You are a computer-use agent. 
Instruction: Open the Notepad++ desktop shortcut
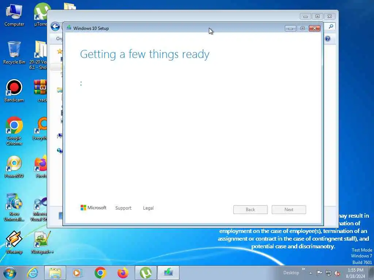(42, 242)
